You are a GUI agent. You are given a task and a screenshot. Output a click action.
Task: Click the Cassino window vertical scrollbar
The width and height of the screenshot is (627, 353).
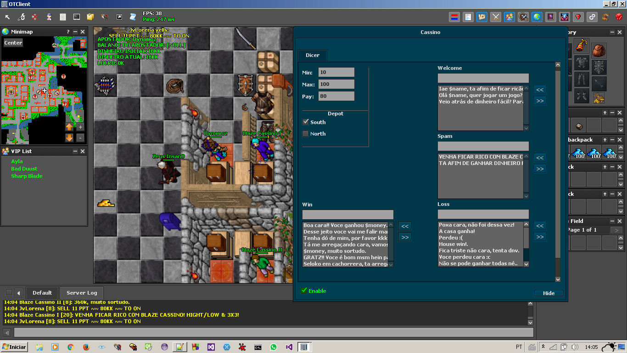(558, 172)
